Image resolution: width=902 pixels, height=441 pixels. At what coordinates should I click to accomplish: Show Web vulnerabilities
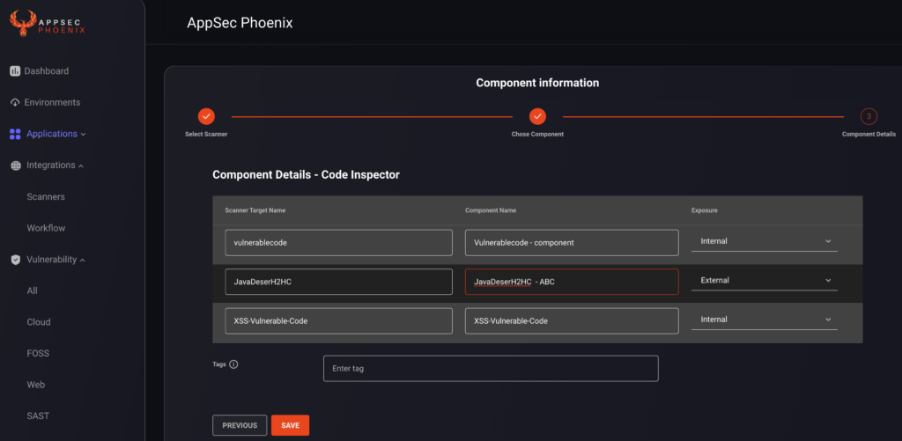click(35, 385)
